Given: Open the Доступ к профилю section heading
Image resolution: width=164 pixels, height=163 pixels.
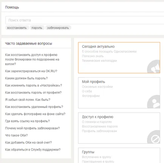Looking at the screenshot, I should coord(97,117).
